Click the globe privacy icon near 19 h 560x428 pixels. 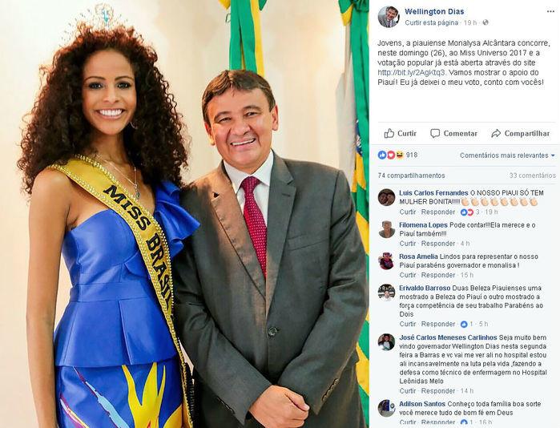coord(485,22)
